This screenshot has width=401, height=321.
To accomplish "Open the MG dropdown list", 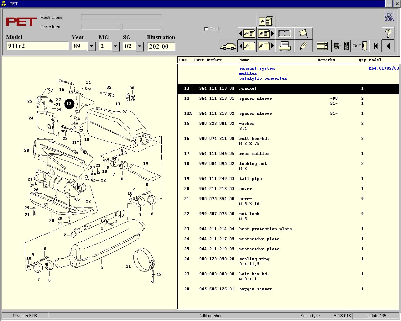I will 115,46.
